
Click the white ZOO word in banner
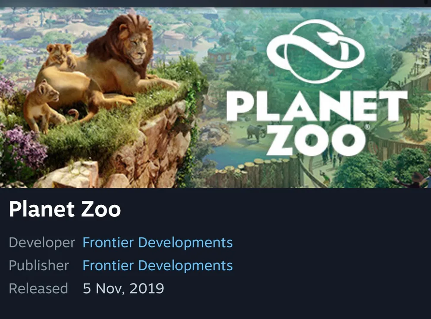(316, 140)
